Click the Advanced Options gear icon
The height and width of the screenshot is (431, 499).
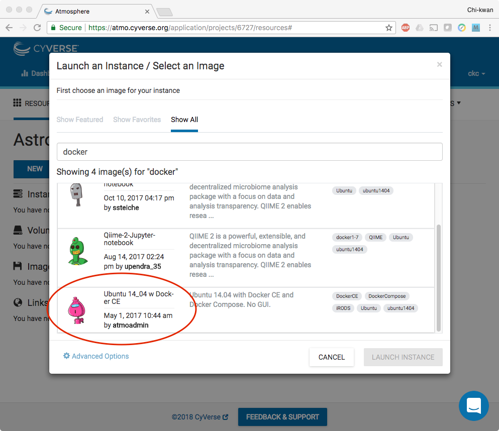click(x=66, y=356)
